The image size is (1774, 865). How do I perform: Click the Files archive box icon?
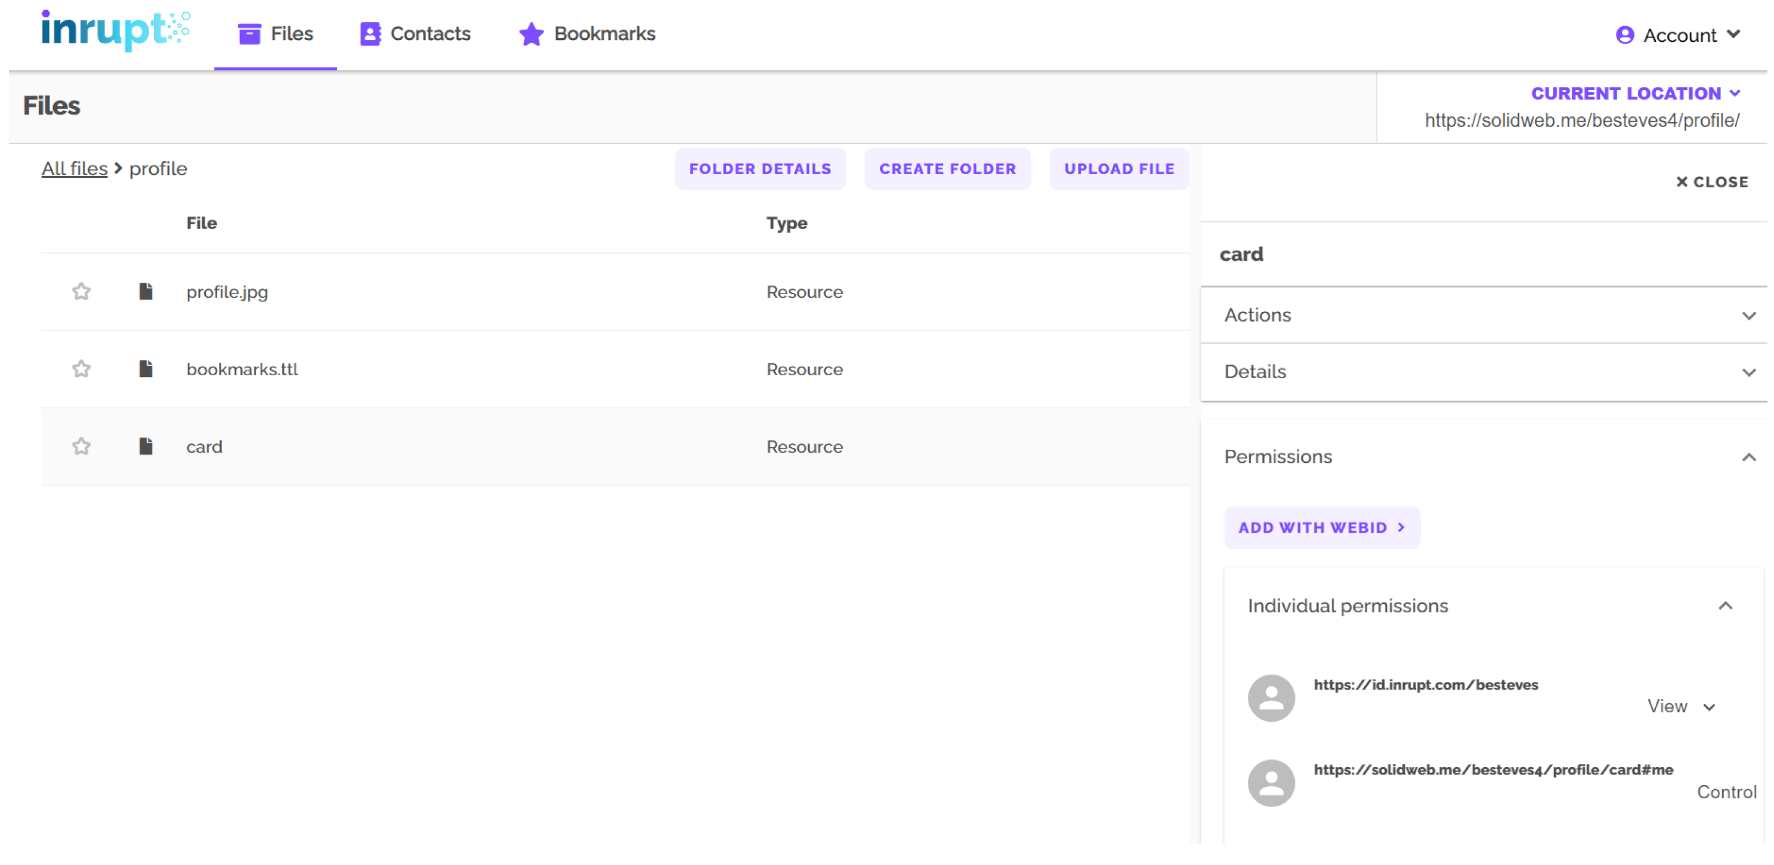(x=249, y=34)
